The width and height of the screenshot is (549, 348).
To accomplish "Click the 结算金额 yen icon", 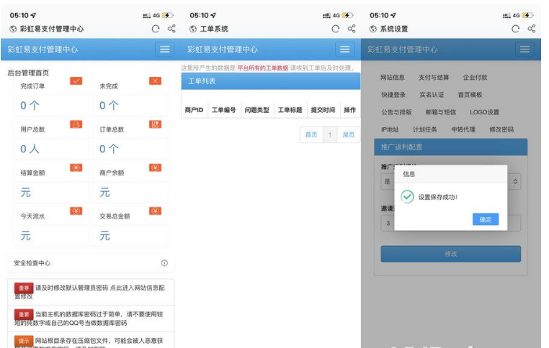I will pos(76,168).
